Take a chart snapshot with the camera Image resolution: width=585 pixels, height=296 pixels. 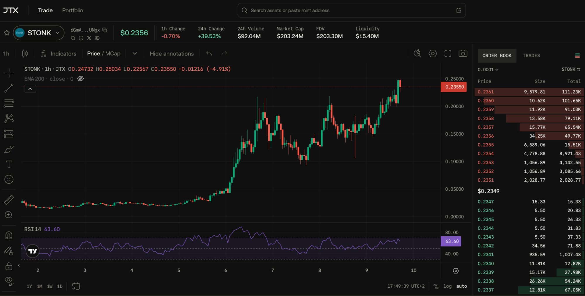(463, 53)
